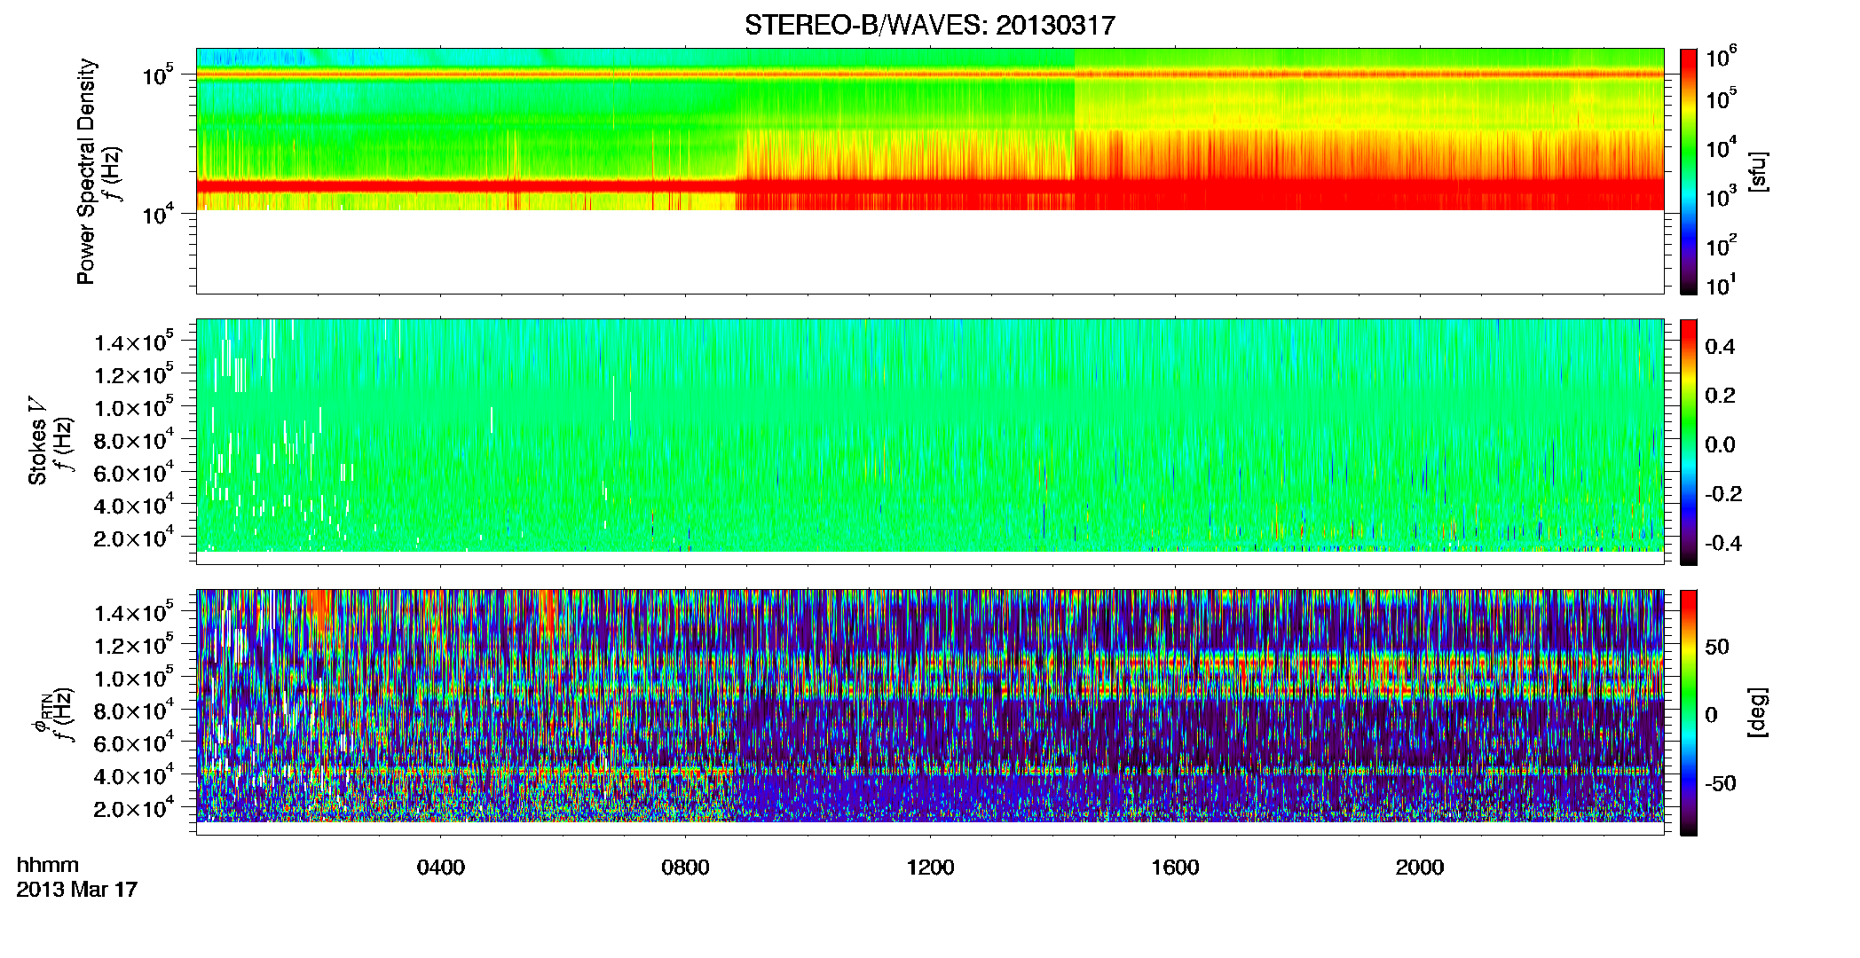
Task: Click the phi RTN direction spectrogram panel
Action: point(930,712)
